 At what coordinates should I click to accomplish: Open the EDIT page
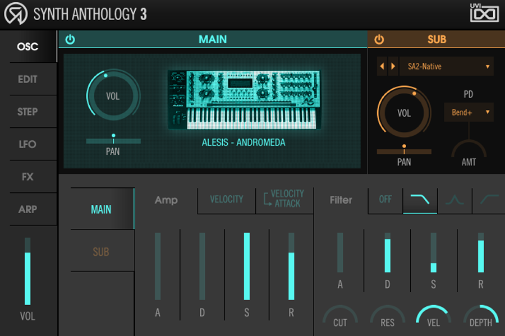coord(27,79)
